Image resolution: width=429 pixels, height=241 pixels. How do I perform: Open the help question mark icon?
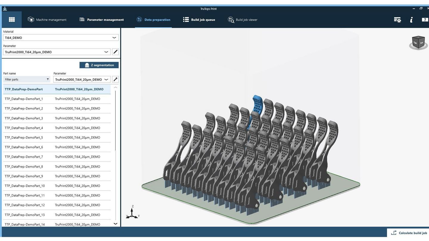pos(425,20)
